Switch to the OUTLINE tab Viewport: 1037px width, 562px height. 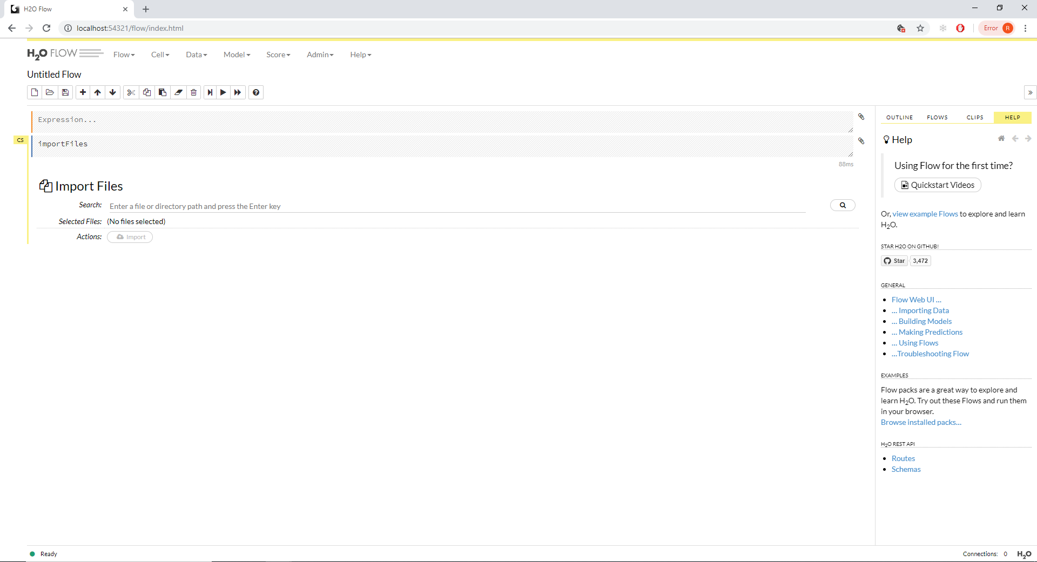tap(899, 117)
